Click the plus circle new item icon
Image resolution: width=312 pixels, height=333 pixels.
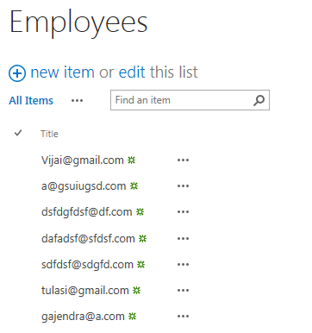(17, 73)
